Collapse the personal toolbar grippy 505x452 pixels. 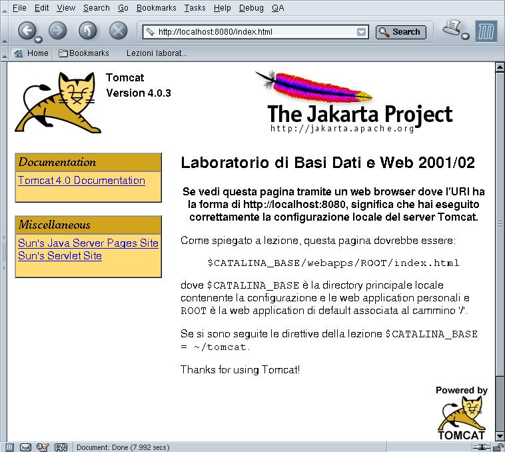[4, 54]
